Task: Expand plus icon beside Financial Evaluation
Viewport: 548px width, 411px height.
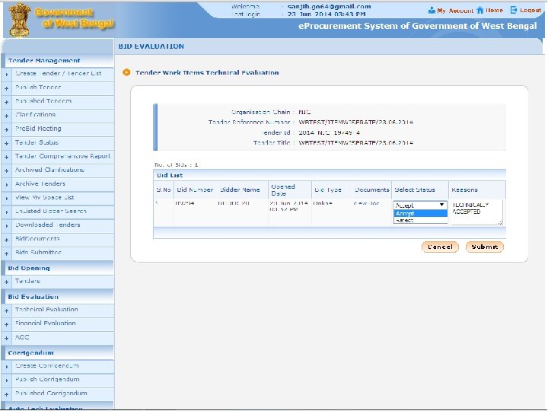Action: click(6, 324)
